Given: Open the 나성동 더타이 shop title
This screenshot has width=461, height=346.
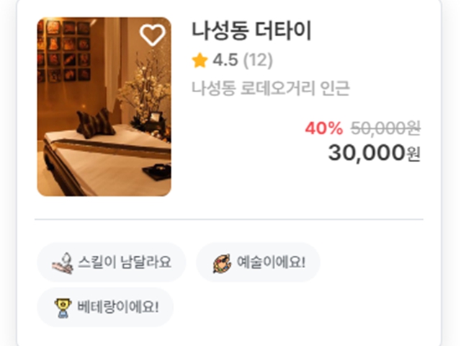Looking at the screenshot, I should click(251, 30).
